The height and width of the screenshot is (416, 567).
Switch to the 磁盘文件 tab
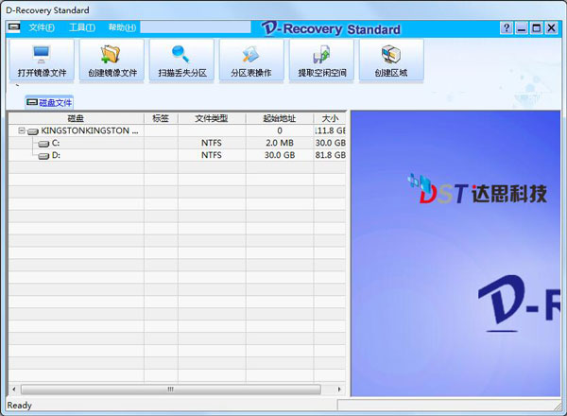(49, 103)
